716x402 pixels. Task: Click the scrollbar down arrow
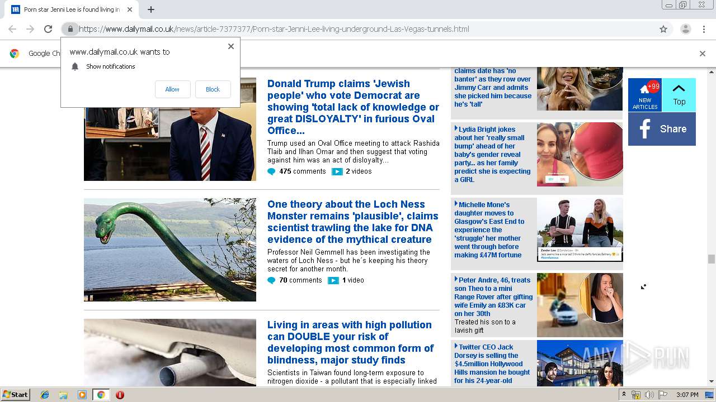click(x=711, y=382)
